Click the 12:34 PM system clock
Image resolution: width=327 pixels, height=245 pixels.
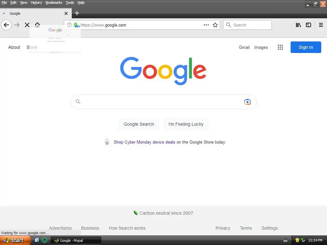(x=315, y=240)
